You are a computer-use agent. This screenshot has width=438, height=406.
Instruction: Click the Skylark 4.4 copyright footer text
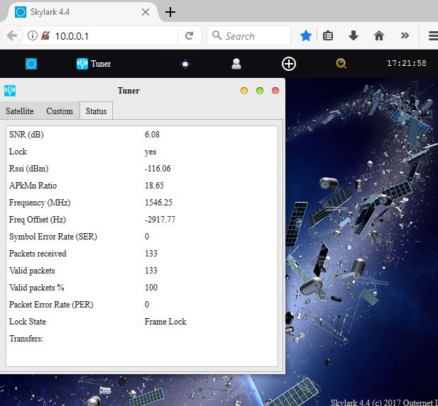pos(384,402)
